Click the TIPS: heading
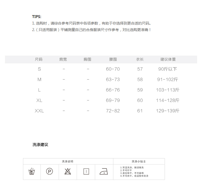This screenshot has height=196, width=206. 37,17
